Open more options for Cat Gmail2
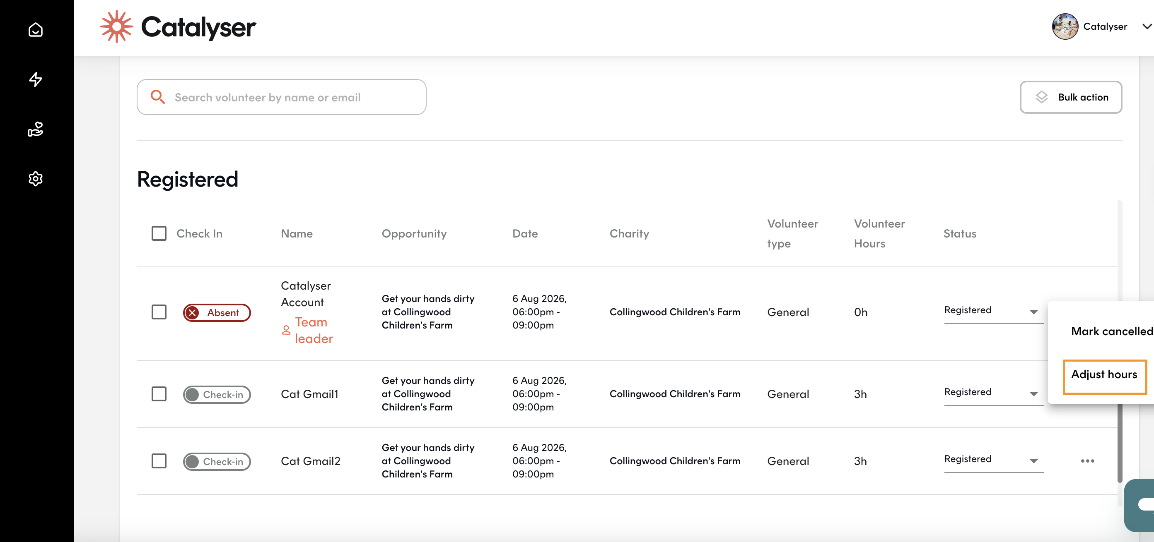Viewport: 1154px width, 542px height. click(1087, 460)
